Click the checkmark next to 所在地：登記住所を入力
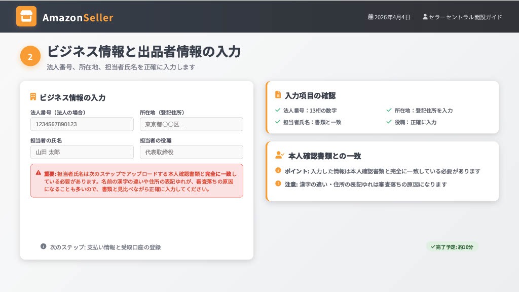The image size is (519, 292). click(x=389, y=110)
